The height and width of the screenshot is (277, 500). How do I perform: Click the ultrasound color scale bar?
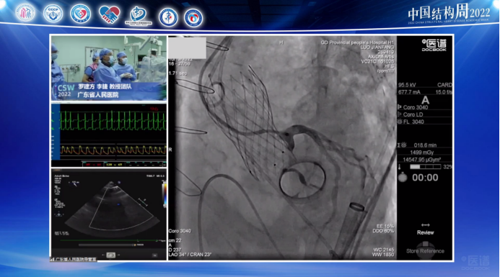(x=165, y=194)
